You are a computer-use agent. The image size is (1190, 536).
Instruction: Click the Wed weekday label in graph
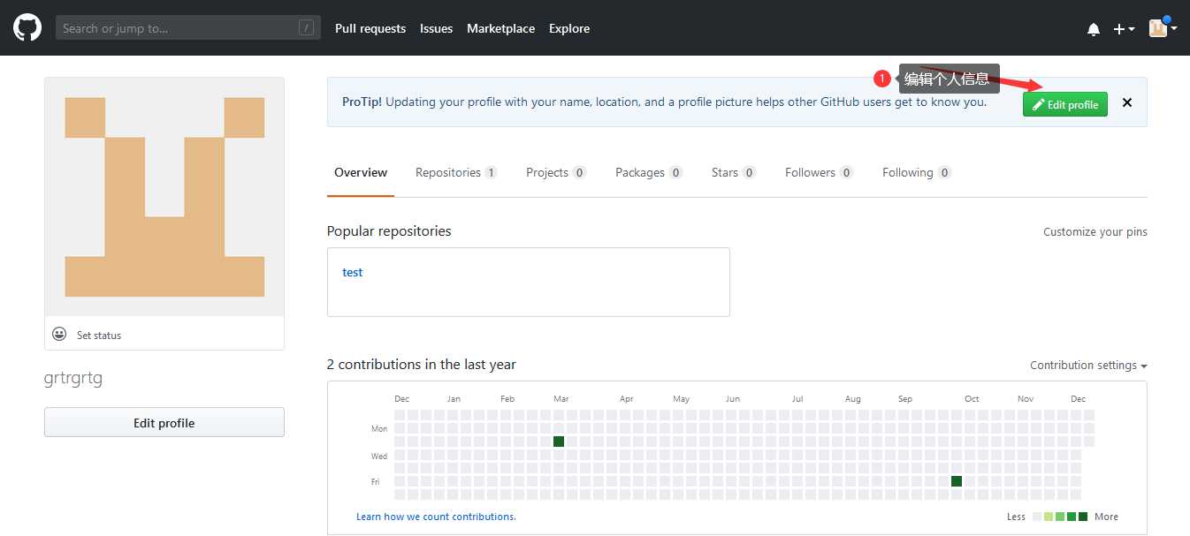coord(379,457)
